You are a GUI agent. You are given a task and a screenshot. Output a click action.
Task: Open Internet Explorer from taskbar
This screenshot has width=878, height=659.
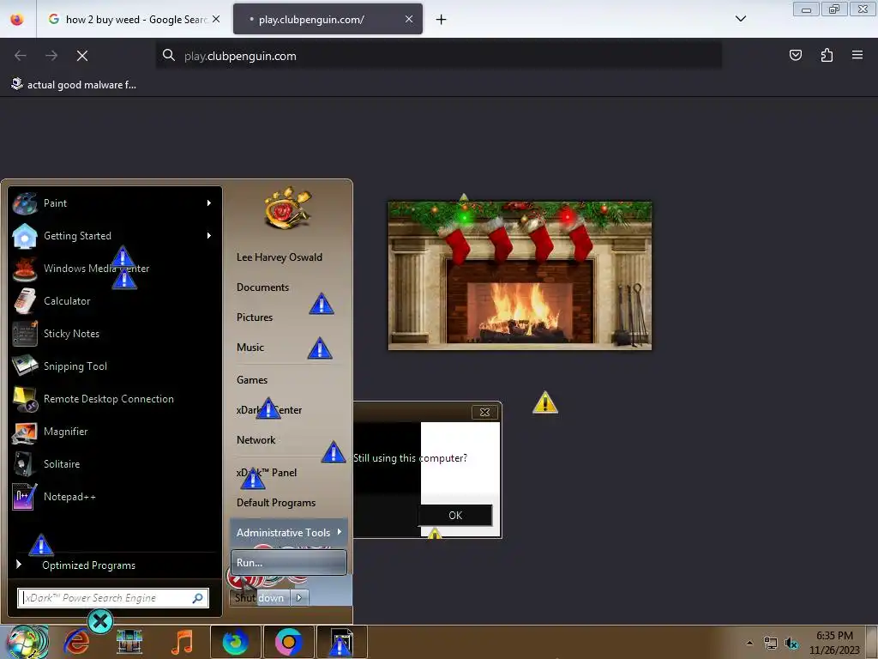click(x=76, y=642)
